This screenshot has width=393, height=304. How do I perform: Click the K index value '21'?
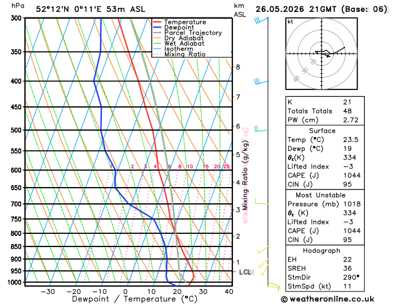347,102
